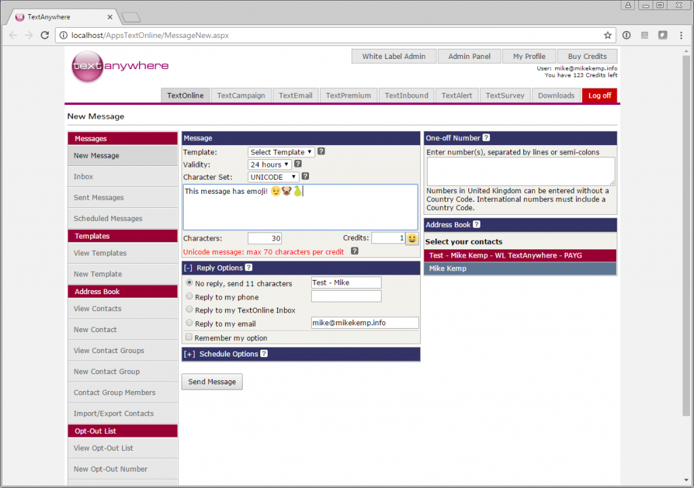
Task: Open help for One-off Number
Action: click(486, 138)
